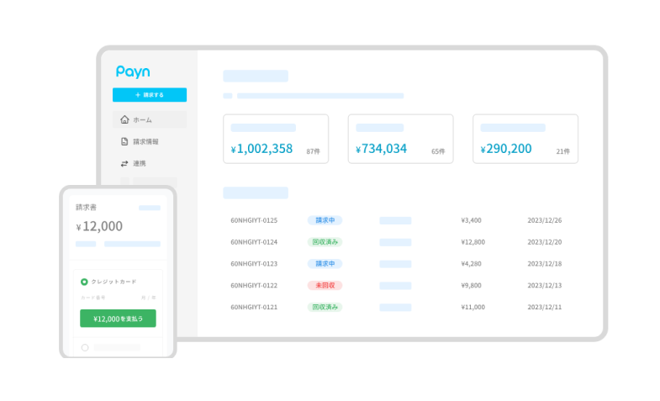Open the ¥290,200 summary card
660x401 pixels.
tap(525, 139)
